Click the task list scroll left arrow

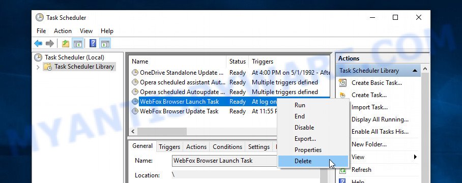pyautogui.click(x=133, y=131)
